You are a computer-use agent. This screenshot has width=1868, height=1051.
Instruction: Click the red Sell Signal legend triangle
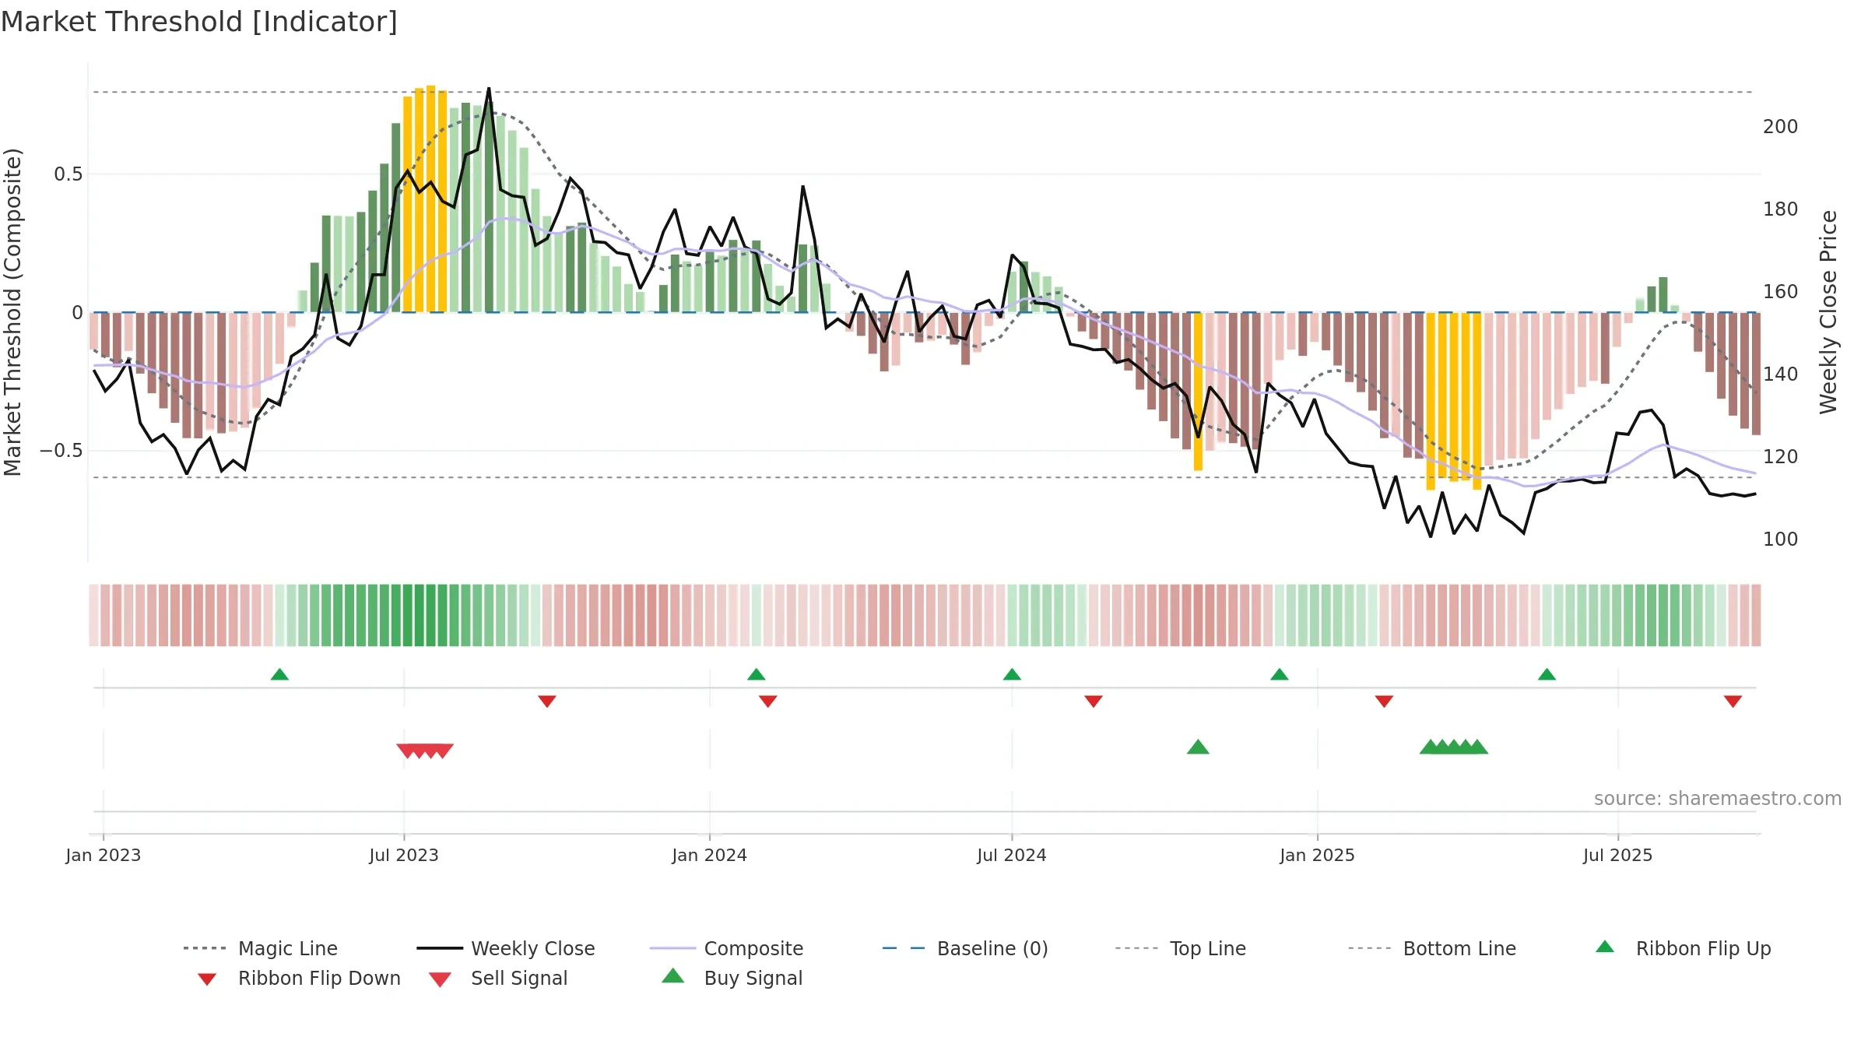tap(440, 979)
